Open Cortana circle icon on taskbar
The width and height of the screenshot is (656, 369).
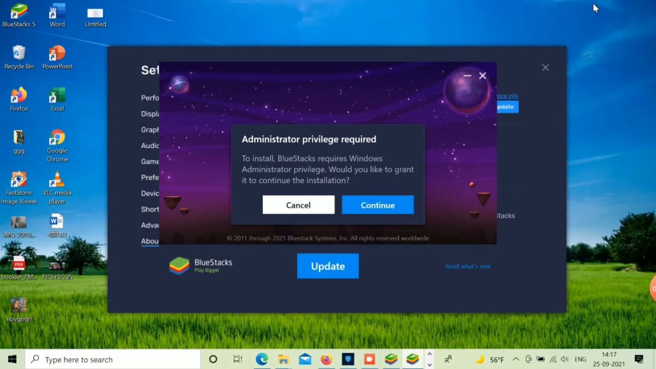(x=213, y=359)
